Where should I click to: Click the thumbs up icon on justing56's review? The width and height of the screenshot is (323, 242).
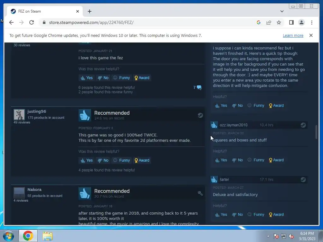point(85,115)
